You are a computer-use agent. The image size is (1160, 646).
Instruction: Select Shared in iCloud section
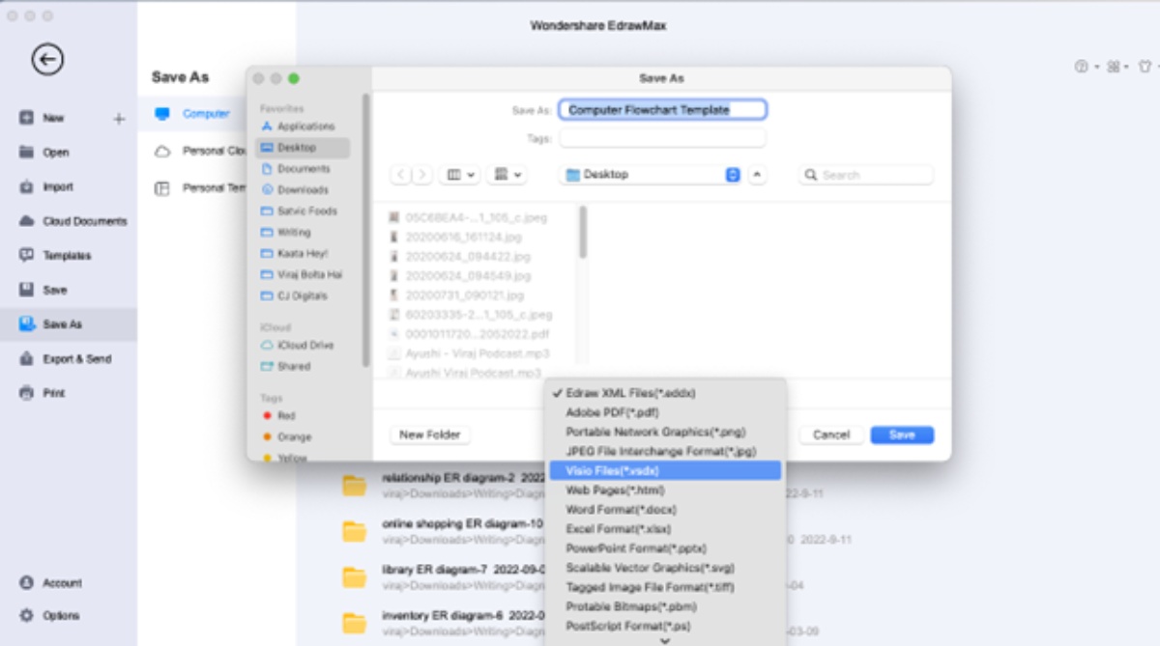point(285,367)
